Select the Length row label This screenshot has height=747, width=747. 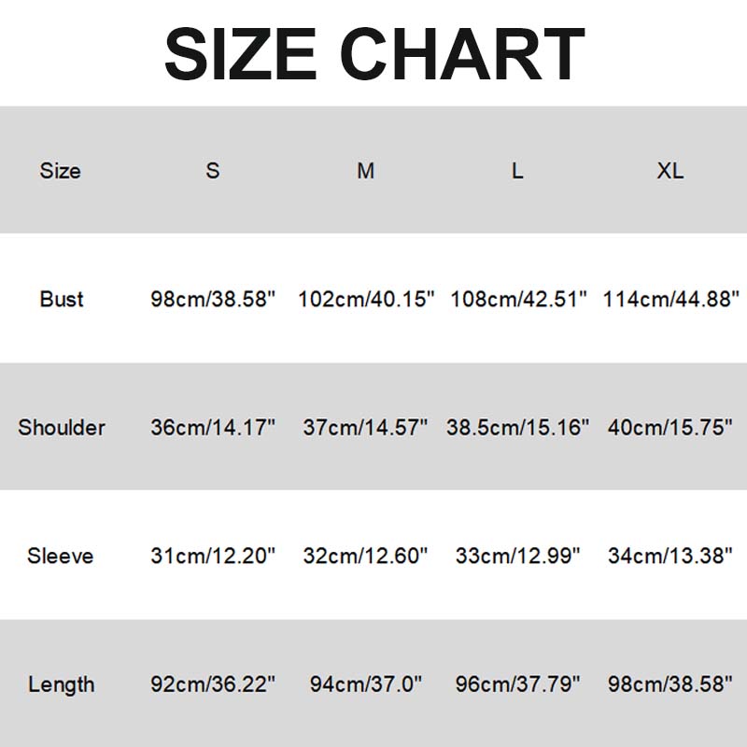pyautogui.click(x=62, y=684)
